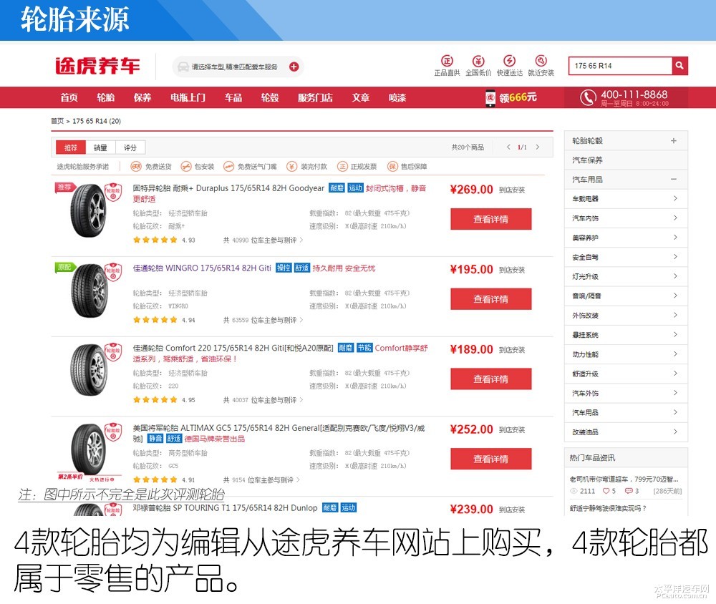716x604 pixels.
Task: Open the Giti WINGRO tire image
Action: 89,291
